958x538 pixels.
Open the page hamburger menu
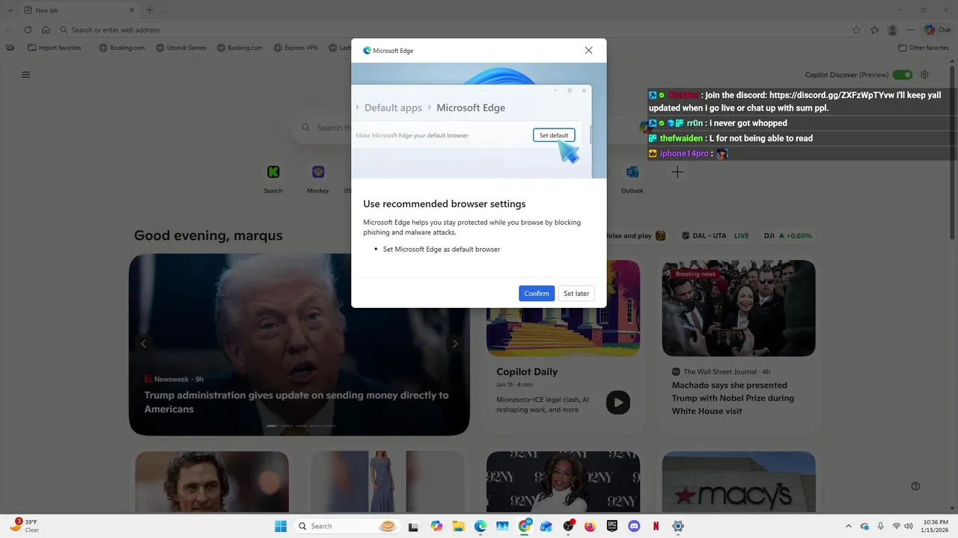point(26,75)
